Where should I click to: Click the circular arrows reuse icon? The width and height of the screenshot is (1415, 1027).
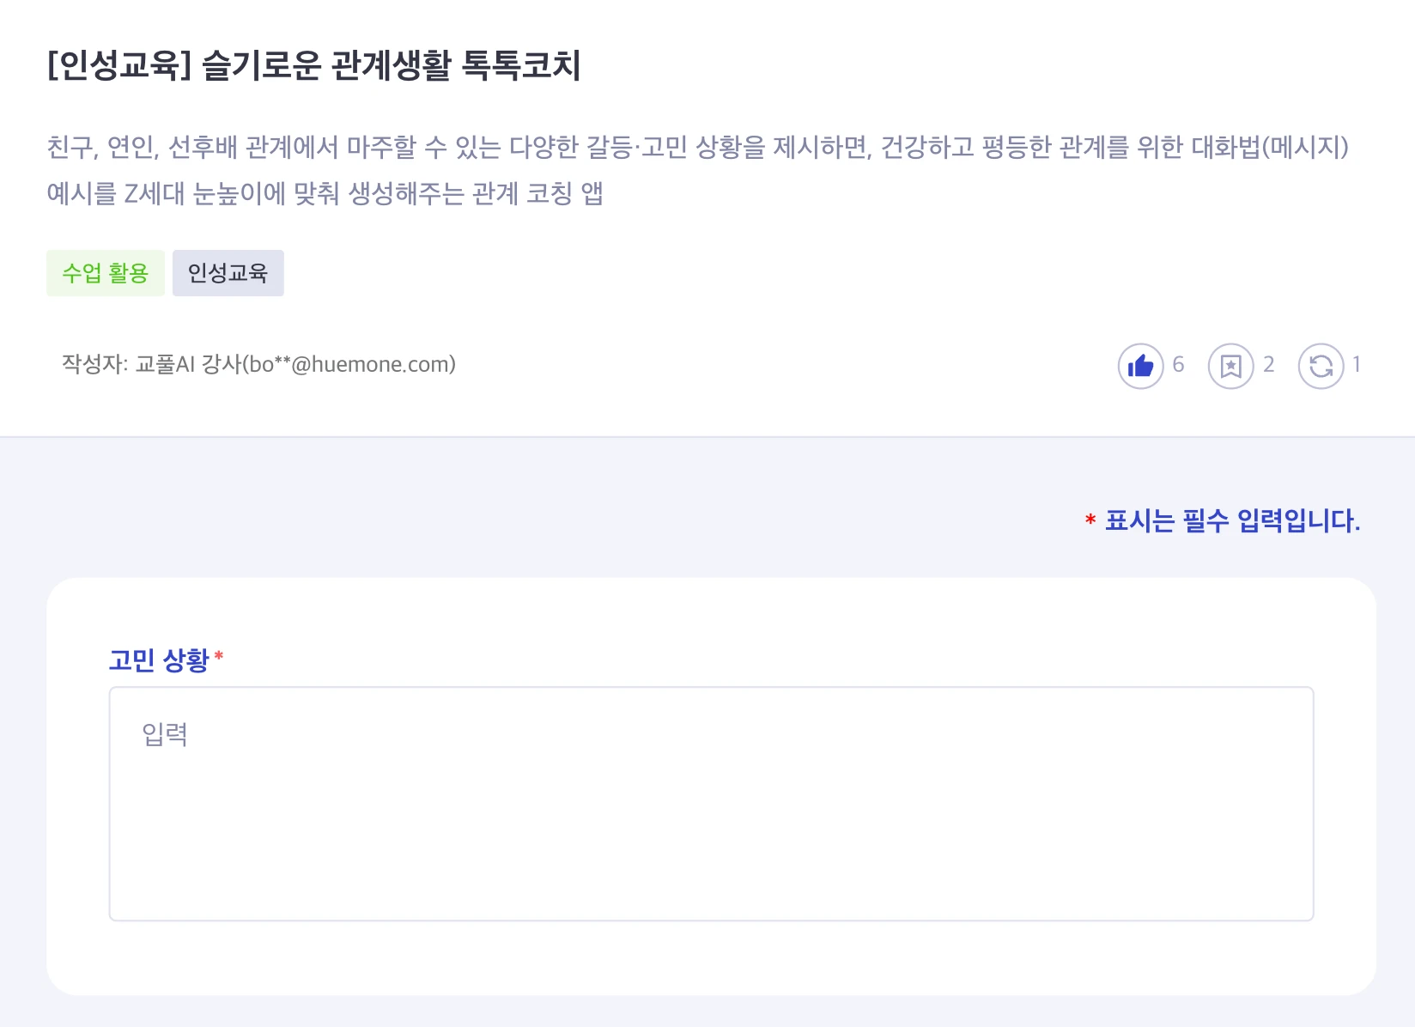point(1321,367)
